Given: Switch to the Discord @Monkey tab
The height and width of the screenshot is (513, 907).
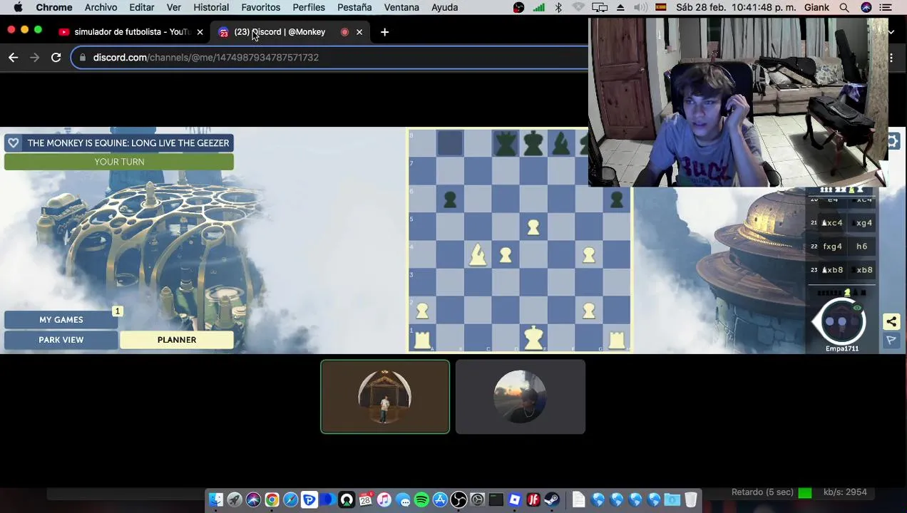Looking at the screenshot, I should point(280,32).
